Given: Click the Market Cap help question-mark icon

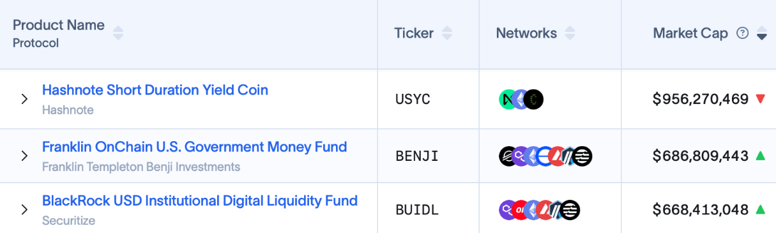Looking at the screenshot, I should [x=742, y=33].
